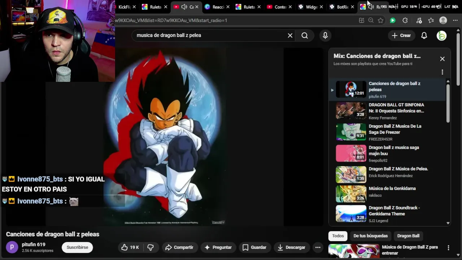Open YouTube notifications bell

(424, 35)
